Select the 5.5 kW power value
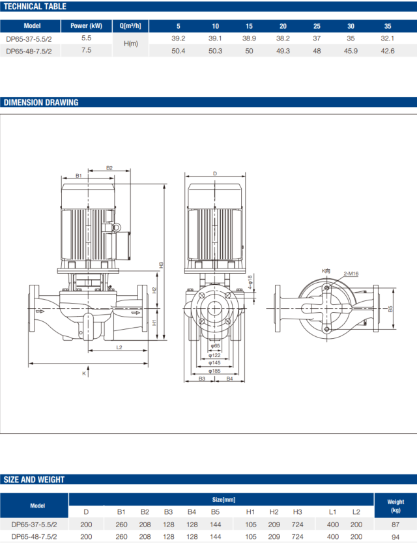417x548 pixels. pyautogui.click(x=86, y=38)
